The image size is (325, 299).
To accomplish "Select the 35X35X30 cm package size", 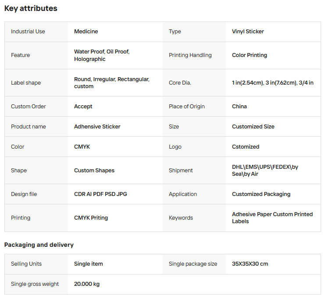I will (x=250, y=264).
